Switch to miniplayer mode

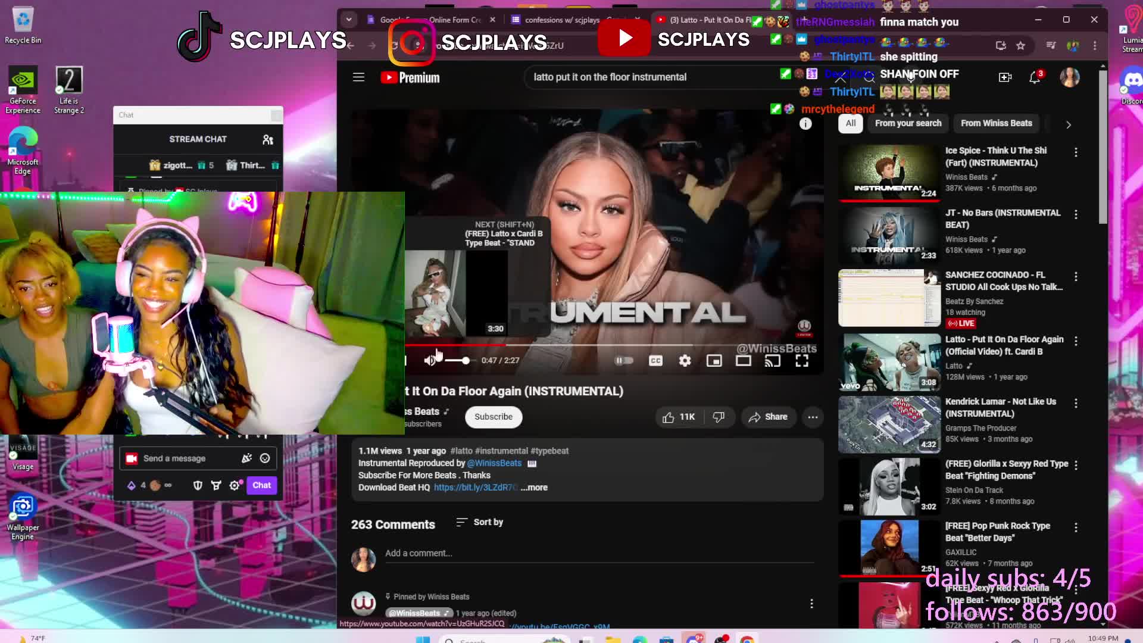(714, 361)
